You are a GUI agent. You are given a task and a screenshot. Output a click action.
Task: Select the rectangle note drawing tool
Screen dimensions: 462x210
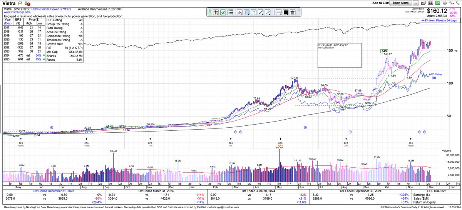246,12
